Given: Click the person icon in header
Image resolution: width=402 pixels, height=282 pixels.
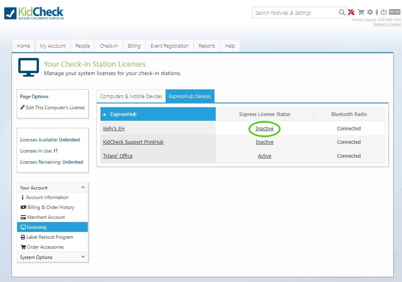Looking at the screenshot, I should (377, 12).
